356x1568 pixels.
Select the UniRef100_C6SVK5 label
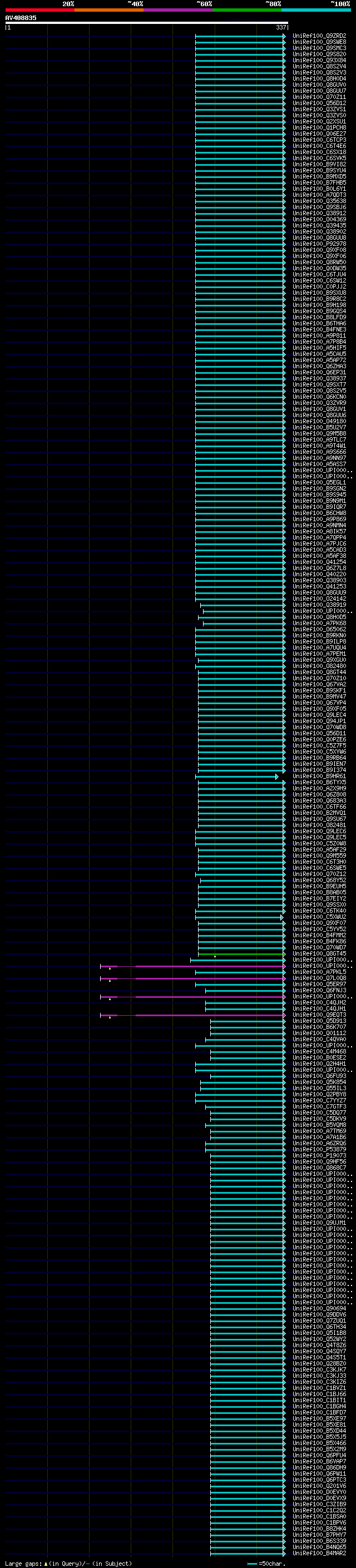click(x=319, y=159)
